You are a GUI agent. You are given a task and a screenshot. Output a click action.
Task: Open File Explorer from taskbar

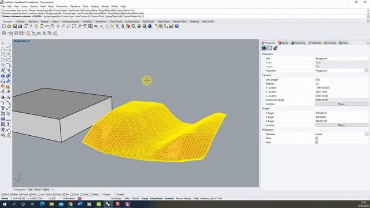(51, 204)
